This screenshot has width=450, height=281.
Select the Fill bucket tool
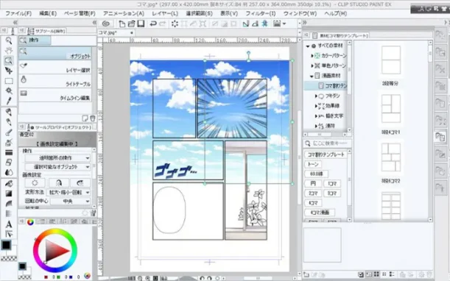[9, 183]
